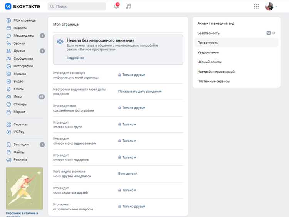Click the superhero ad thumbnail
This screenshot has height=217, width=289.
(25, 189)
